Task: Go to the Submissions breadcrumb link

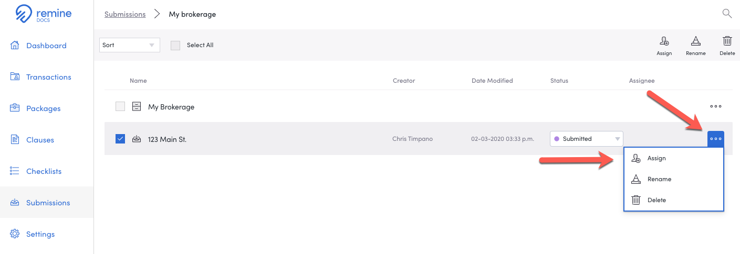Action: point(125,14)
